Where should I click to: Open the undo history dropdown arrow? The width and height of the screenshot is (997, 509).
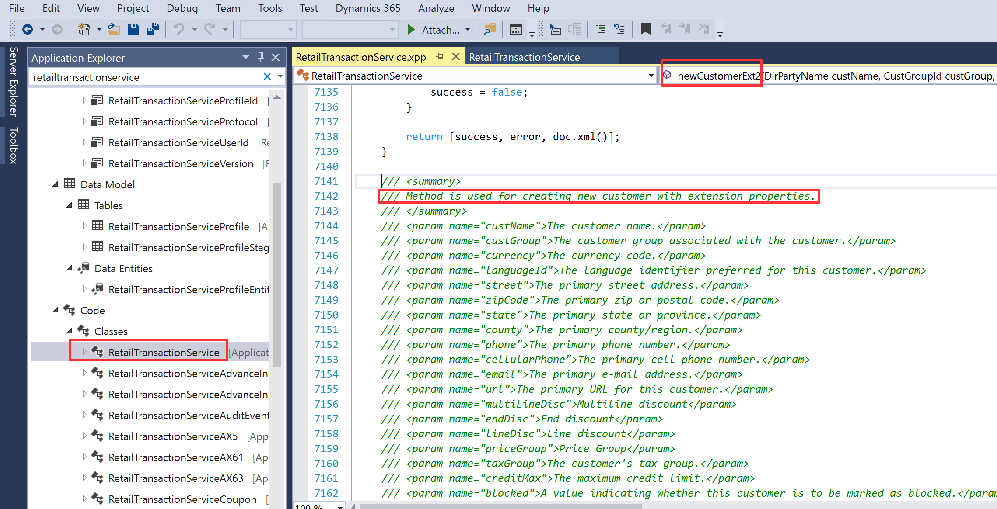194,29
